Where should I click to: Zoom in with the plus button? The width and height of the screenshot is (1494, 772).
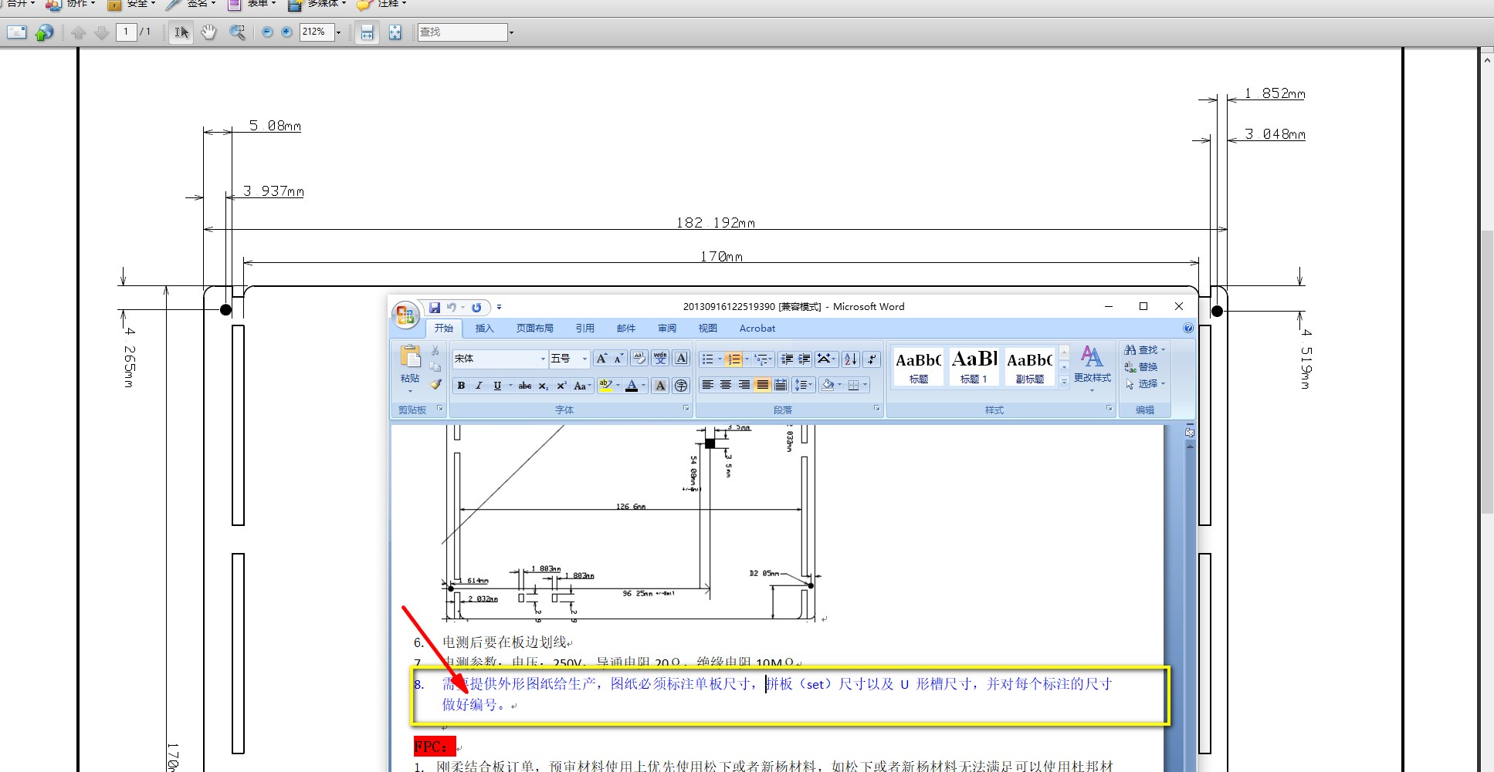(286, 32)
